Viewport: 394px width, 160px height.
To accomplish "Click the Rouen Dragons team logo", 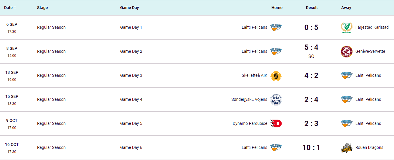I will (346, 148).
